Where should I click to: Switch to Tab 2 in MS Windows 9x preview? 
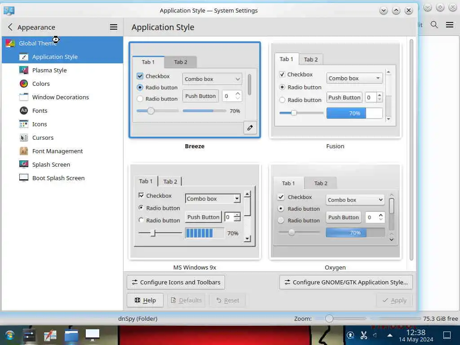click(x=170, y=181)
